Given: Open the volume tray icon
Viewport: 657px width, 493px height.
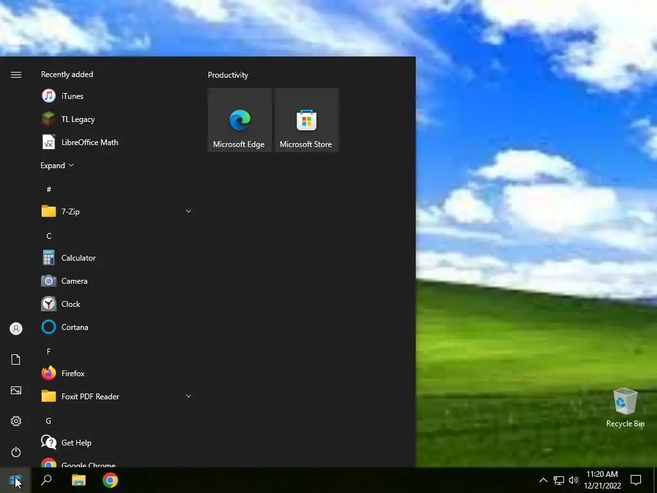Looking at the screenshot, I should [574, 480].
